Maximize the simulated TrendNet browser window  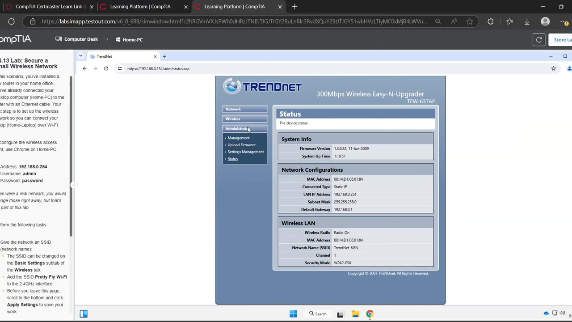click(x=565, y=56)
